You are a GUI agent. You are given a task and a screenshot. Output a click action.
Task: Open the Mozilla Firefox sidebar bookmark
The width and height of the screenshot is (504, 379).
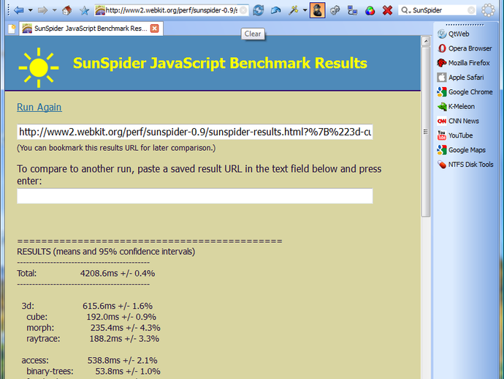[464, 63]
